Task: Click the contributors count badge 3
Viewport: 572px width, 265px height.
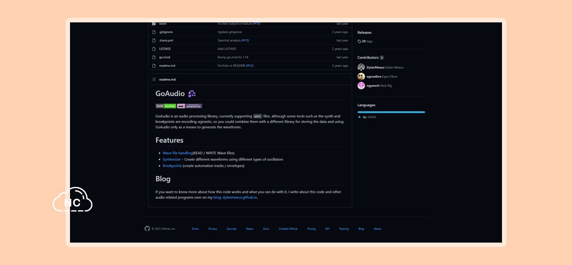Action: [382, 58]
